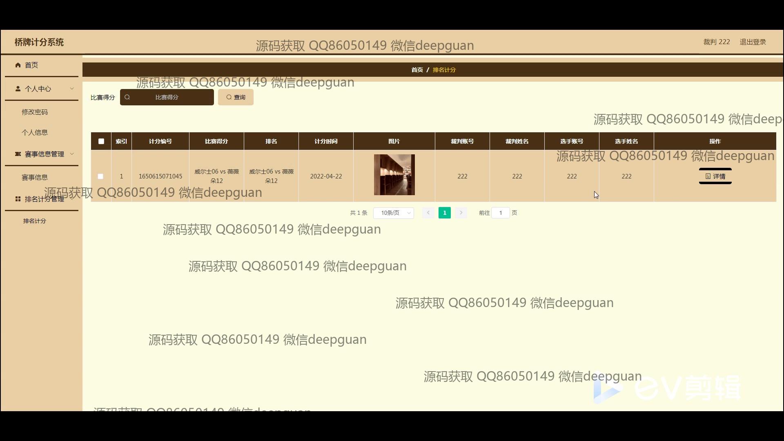This screenshot has width=784, height=441.
Task: Go to previous page arrow
Action: click(428, 213)
